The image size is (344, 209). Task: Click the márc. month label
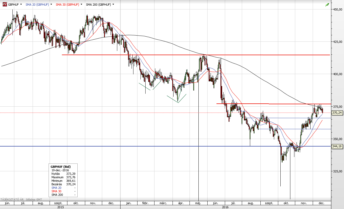pyautogui.click(x=163, y=203)
